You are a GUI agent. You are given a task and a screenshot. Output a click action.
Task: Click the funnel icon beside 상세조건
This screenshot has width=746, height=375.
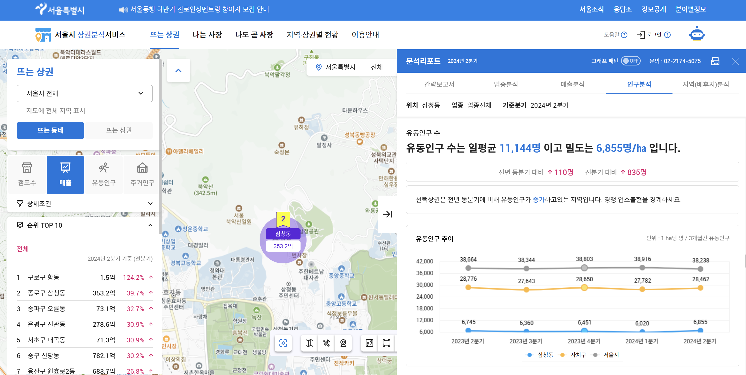coord(20,203)
